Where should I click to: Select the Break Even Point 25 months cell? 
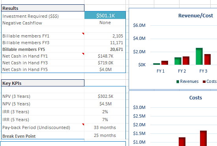105,135
